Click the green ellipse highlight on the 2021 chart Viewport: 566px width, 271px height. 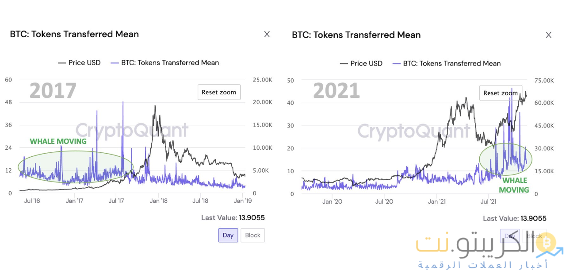(505, 159)
